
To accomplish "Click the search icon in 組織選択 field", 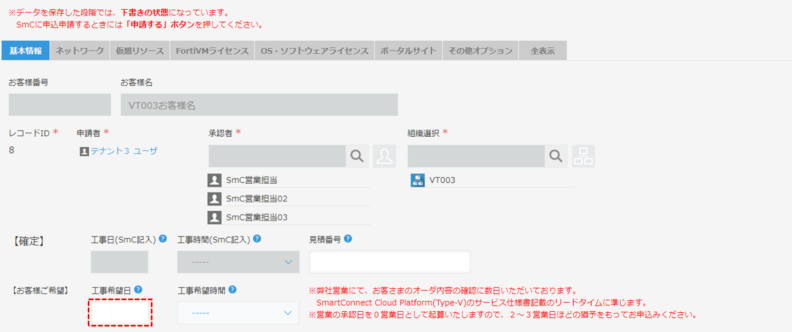I will click(x=556, y=156).
